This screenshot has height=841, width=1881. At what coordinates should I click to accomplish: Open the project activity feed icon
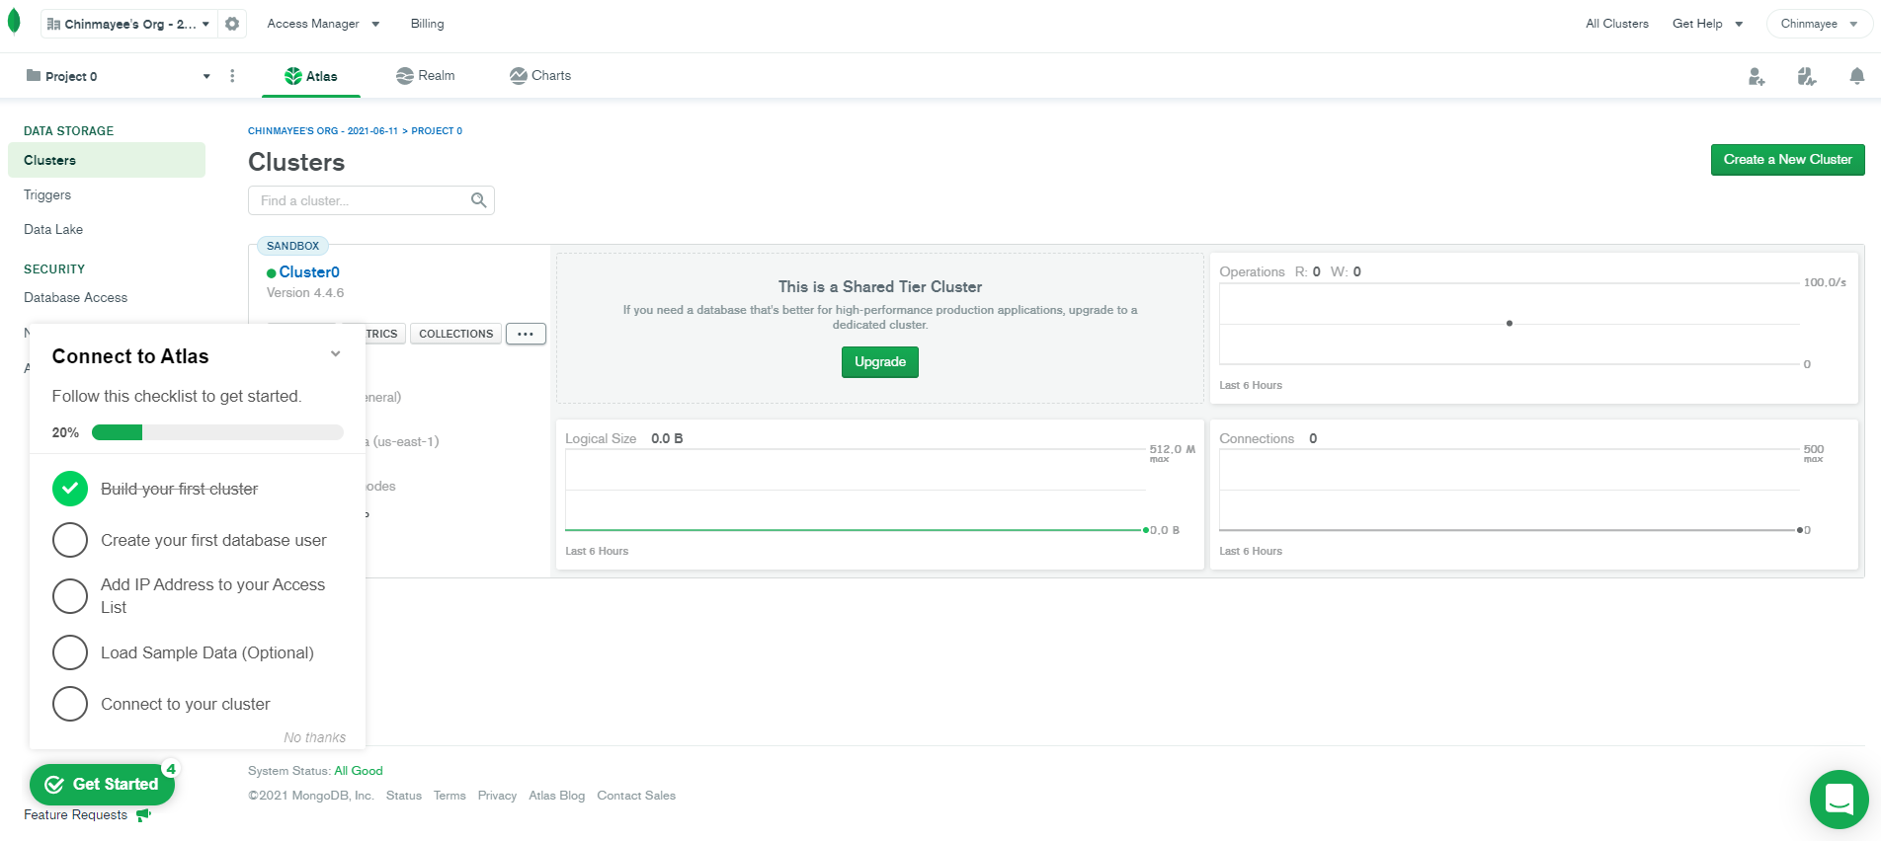click(x=1807, y=76)
